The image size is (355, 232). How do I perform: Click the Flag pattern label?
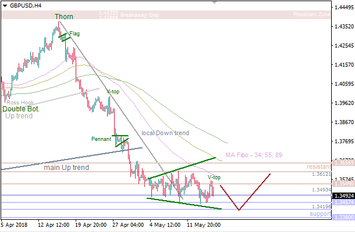[74, 34]
